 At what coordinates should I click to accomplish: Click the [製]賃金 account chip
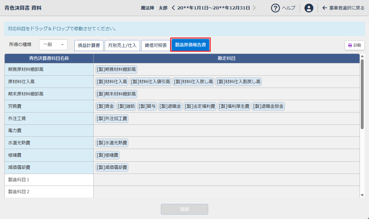(105, 107)
